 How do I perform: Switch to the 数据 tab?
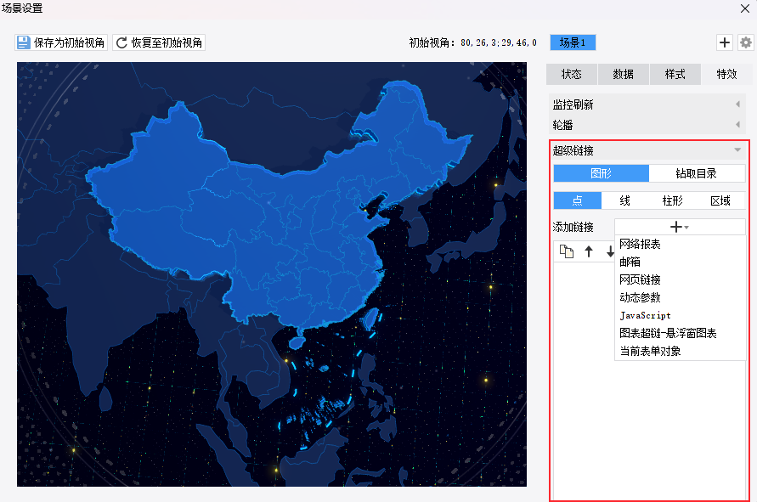click(624, 74)
